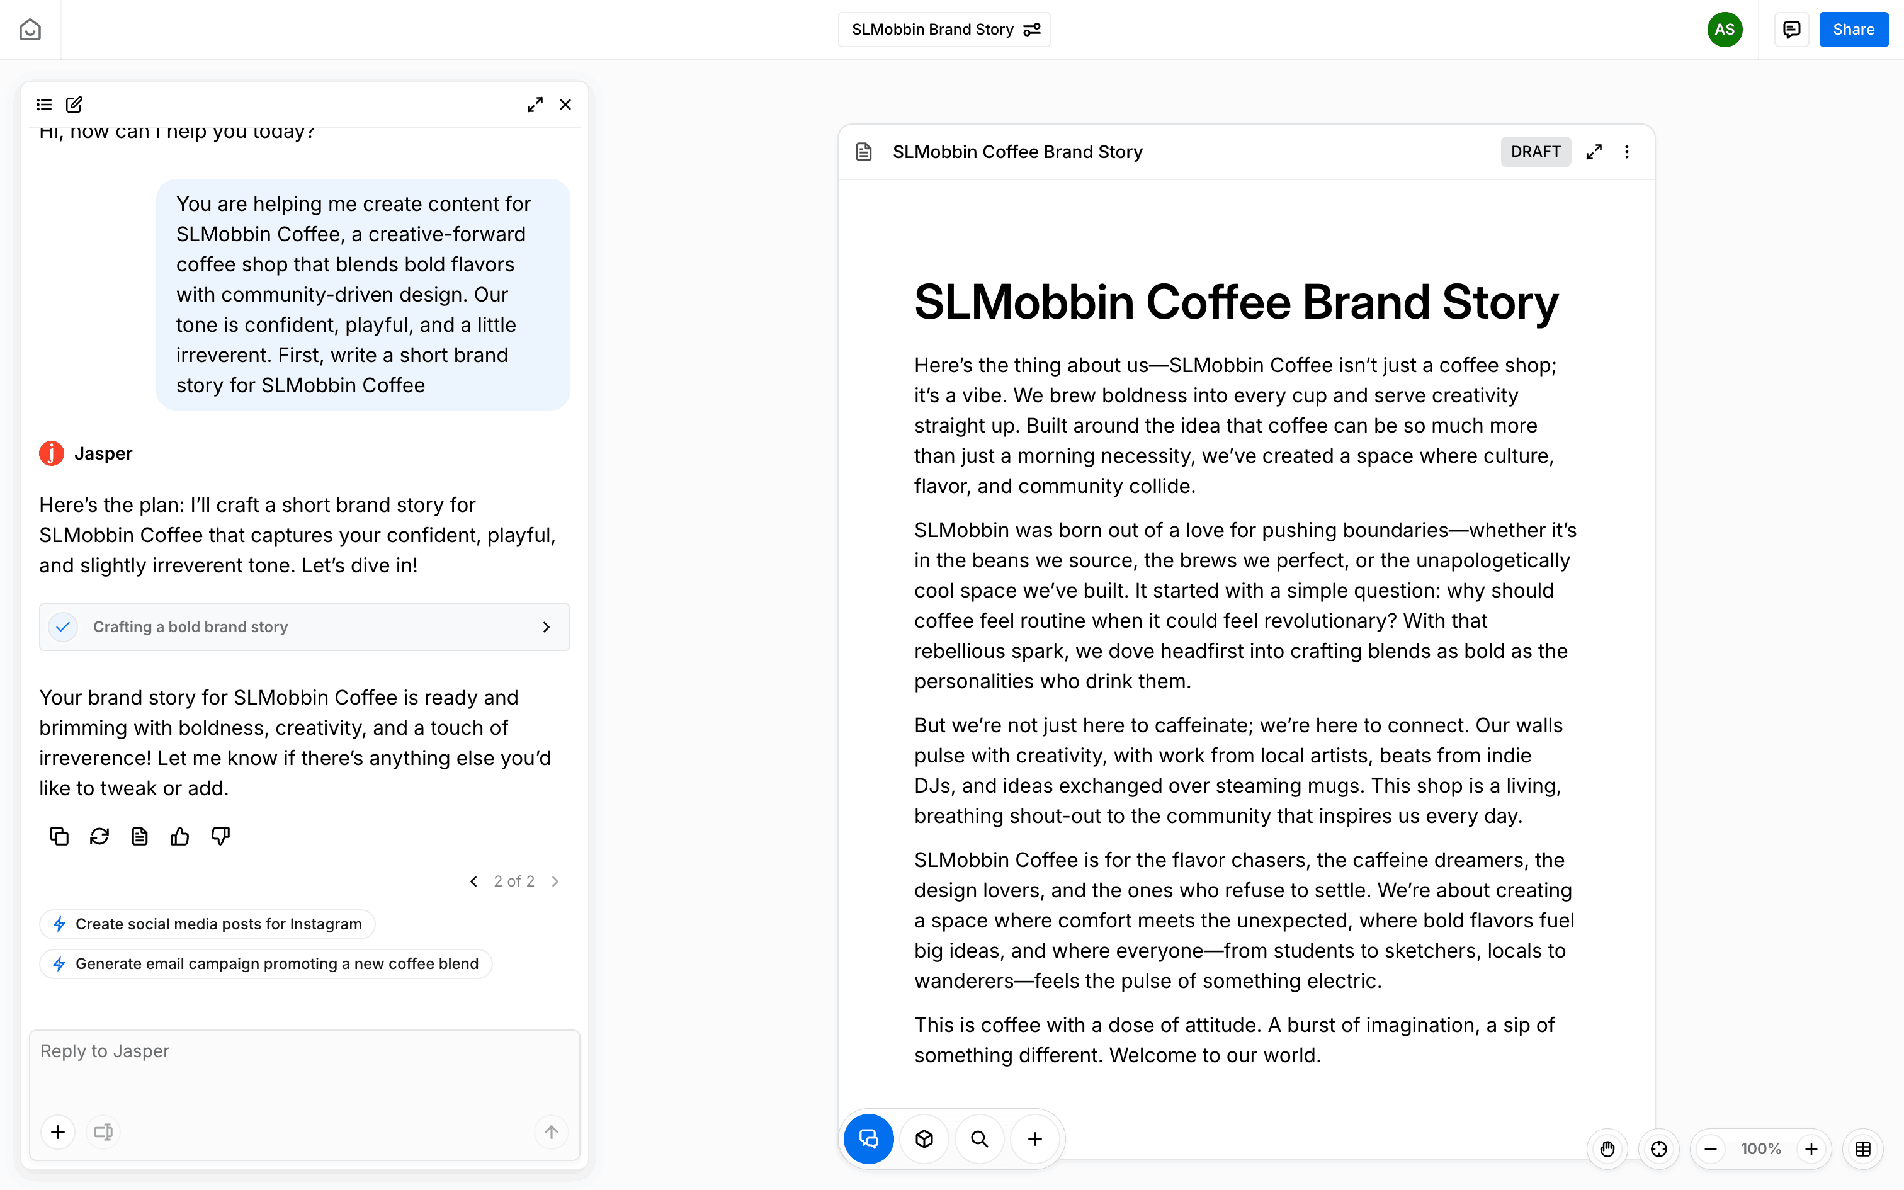Give a thumbs up to Jasper's response
The image size is (1904, 1190).
179,836
